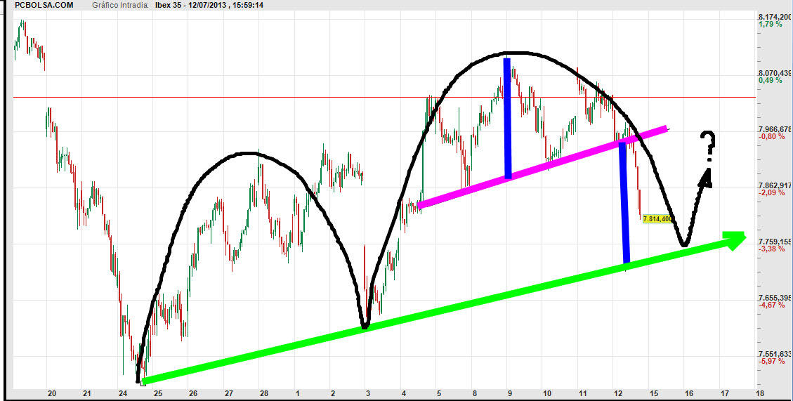The height and width of the screenshot is (401, 793).
Task: Click date 24 on the time axis
Action: point(122,394)
